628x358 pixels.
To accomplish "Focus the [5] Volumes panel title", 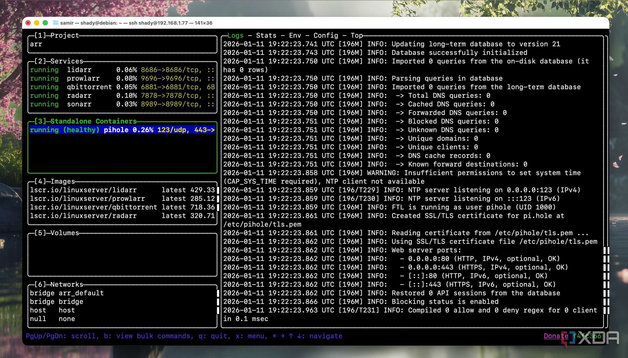I will click(x=57, y=233).
